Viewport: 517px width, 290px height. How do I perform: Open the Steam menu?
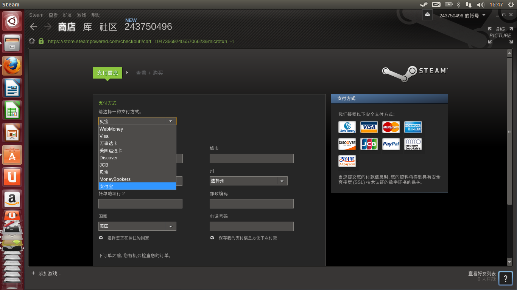tap(36, 15)
